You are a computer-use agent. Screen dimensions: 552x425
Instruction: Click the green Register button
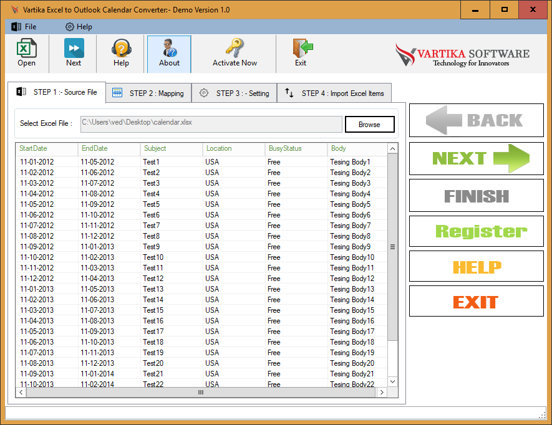tap(477, 231)
